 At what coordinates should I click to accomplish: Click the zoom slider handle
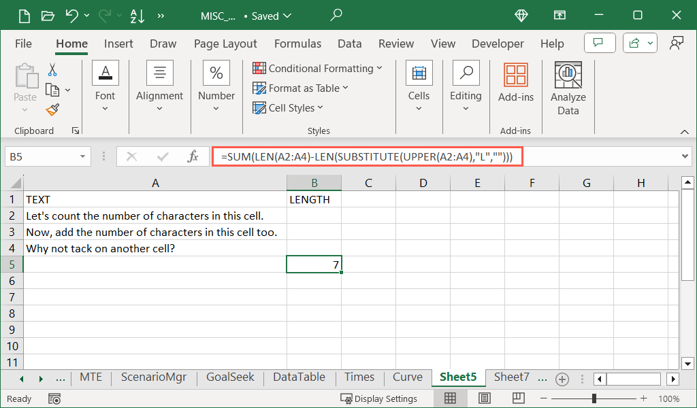594,398
